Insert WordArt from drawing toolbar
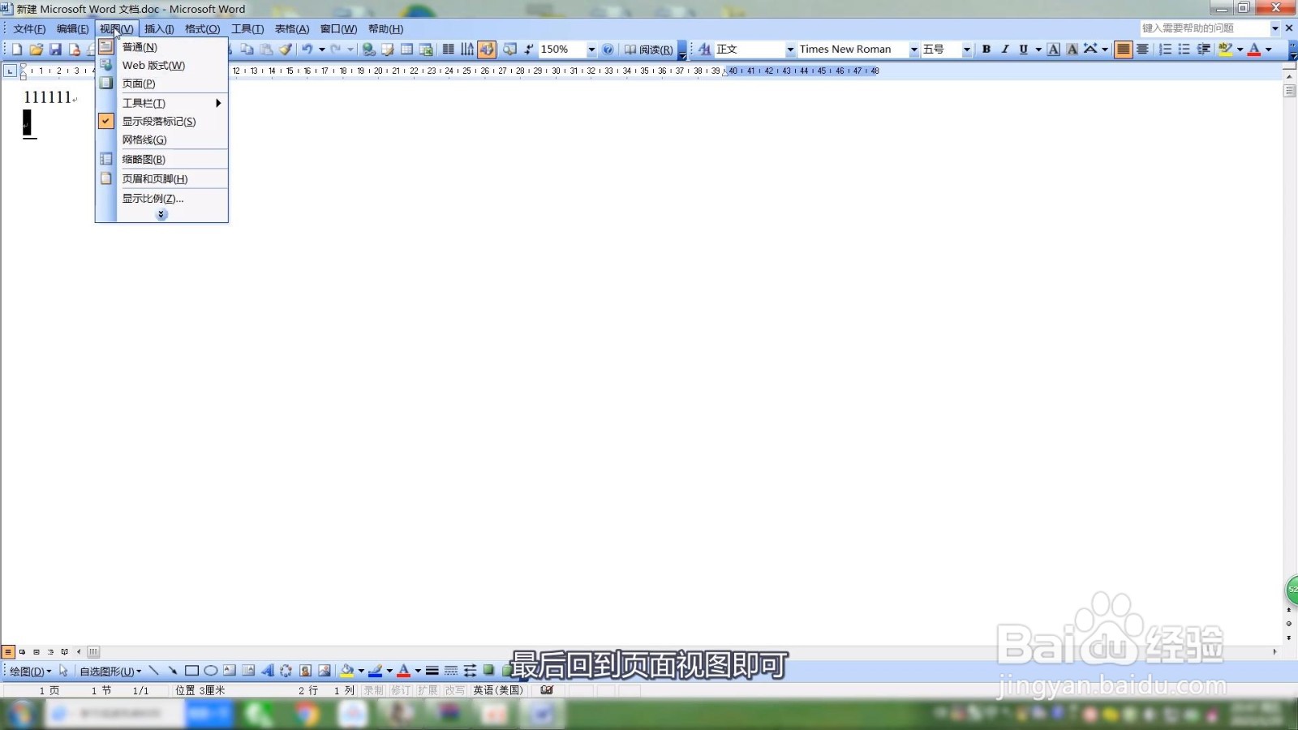Viewport: 1298px width, 730px height. click(267, 671)
